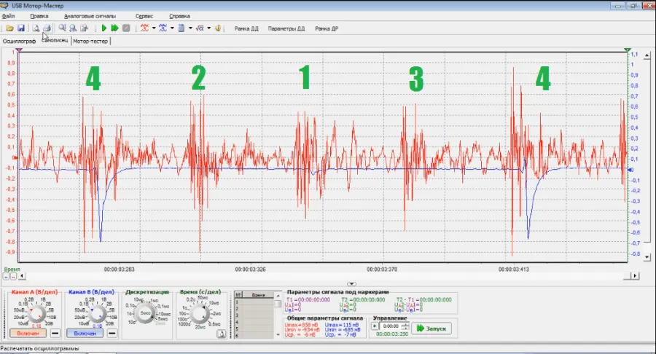Collapse bottom panel using center arrow expander
Screen dimensions: 656x354
351,284
